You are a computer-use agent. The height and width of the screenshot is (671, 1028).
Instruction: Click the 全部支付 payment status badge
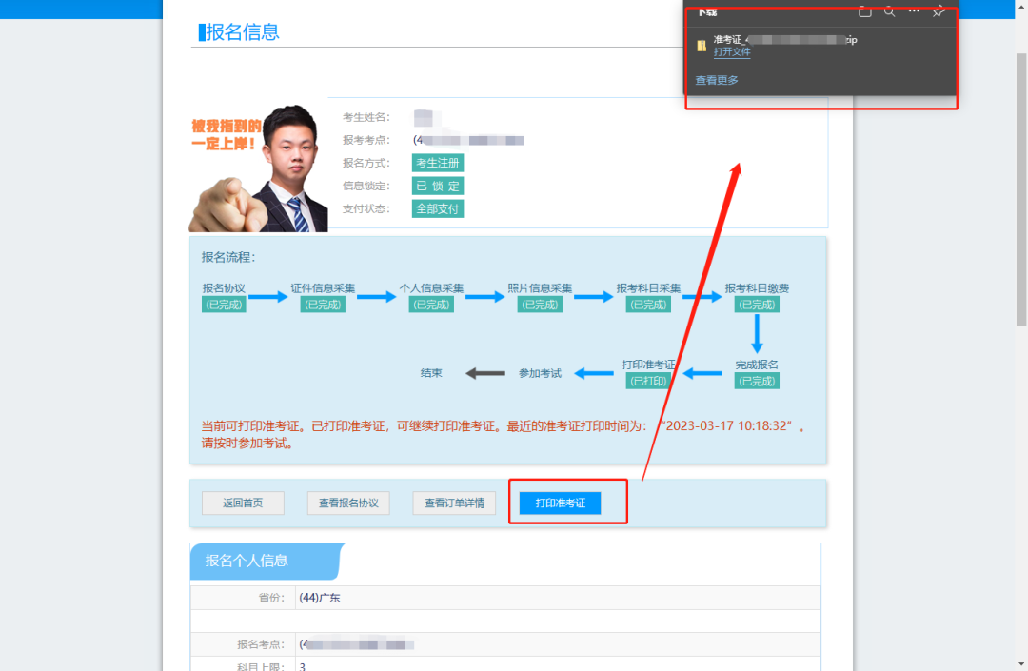[437, 207]
